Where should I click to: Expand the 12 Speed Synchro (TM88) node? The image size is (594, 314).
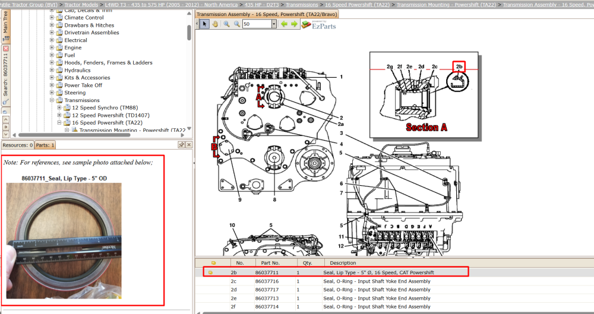click(x=59, y=107)
